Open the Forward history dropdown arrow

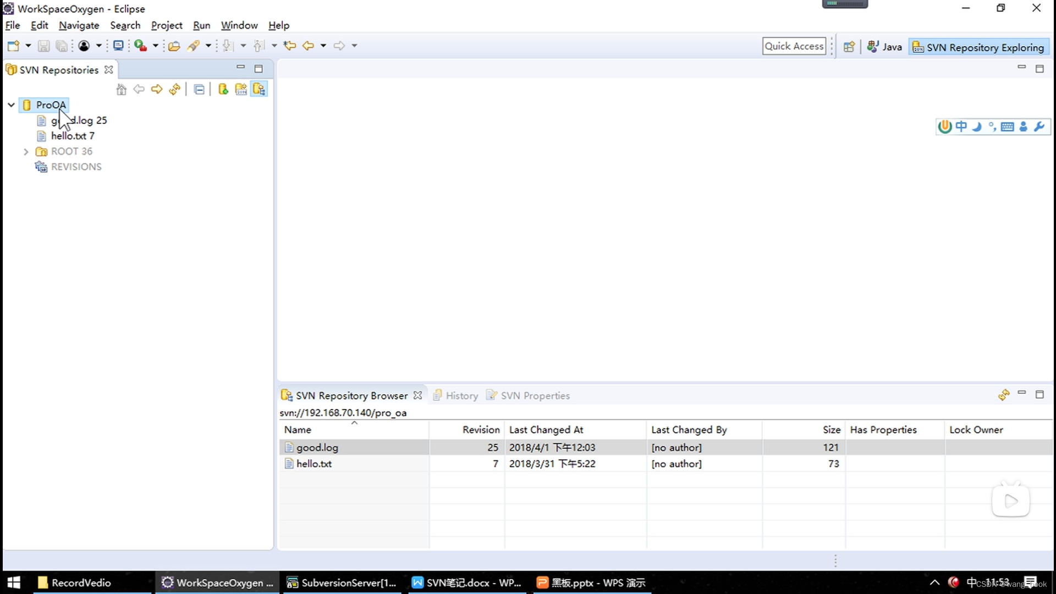click(x=354, y=46)
